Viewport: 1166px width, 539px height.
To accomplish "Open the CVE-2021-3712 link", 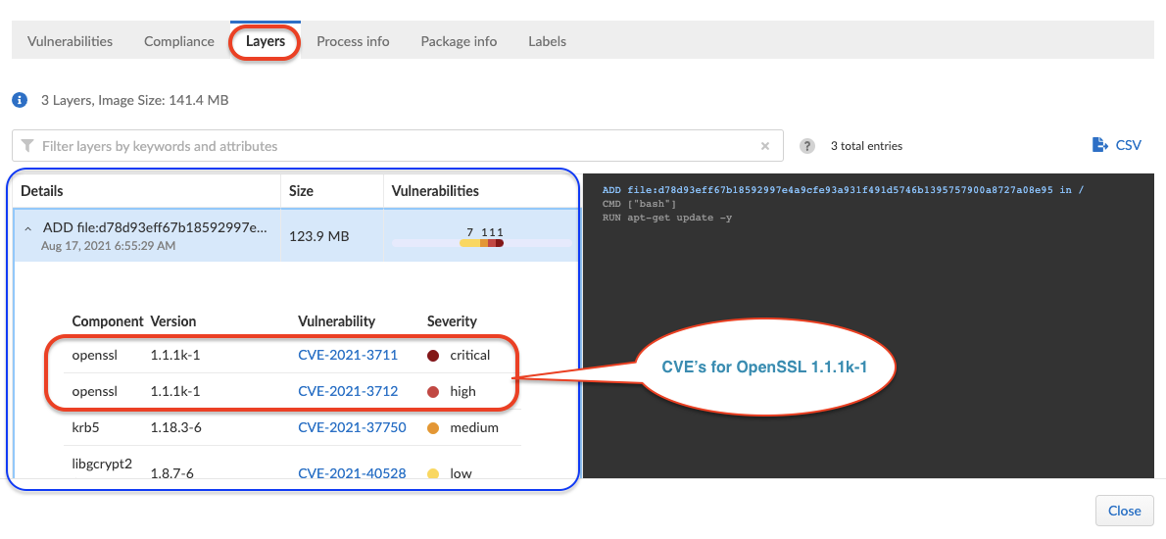I will pyautogui.click(x=348, y=391).
